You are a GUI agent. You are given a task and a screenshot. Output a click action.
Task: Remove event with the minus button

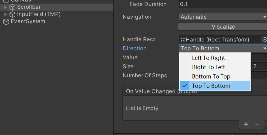(x=257, y=124)
